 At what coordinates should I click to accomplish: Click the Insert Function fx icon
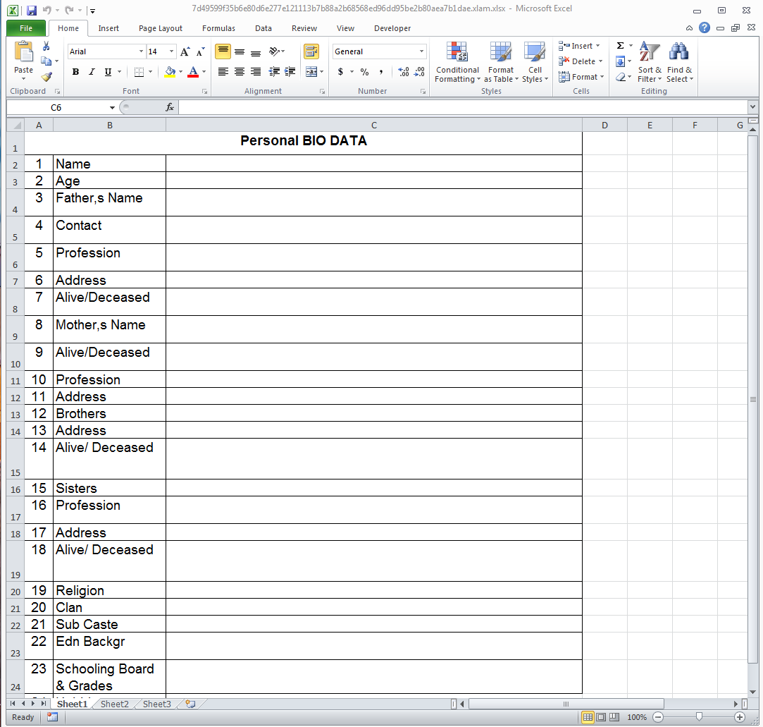[170, 107]
